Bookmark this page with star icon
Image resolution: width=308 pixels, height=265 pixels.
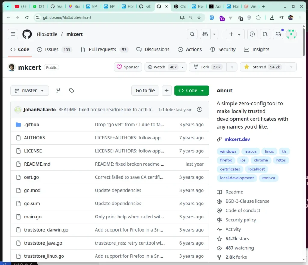click(199, 17)
